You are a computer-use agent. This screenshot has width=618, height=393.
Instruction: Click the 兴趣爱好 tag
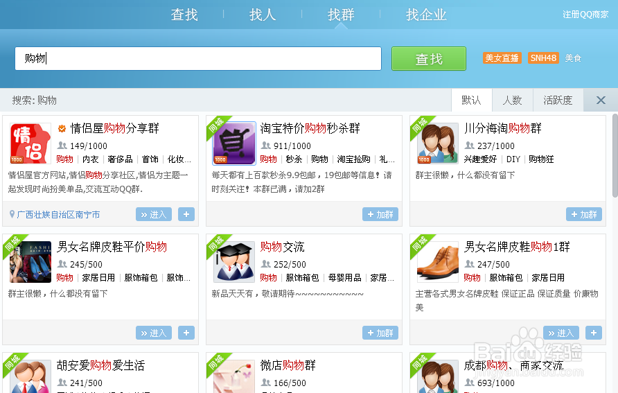480,159
